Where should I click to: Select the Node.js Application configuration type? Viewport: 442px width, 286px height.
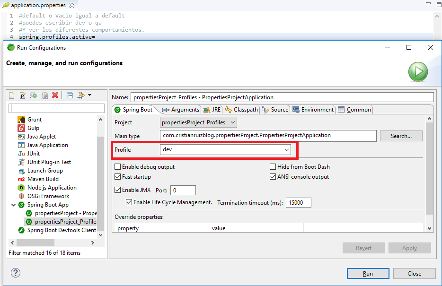coord(47,188)
